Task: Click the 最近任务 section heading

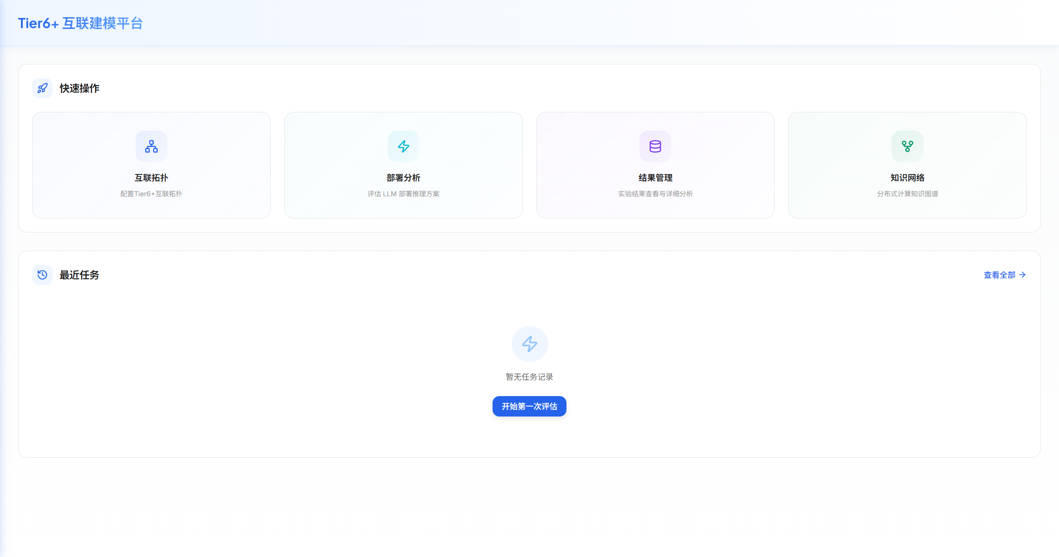Action: pyautogui.click(x=79, y=275)
